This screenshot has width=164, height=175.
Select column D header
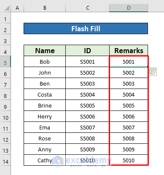click(129, 8)
